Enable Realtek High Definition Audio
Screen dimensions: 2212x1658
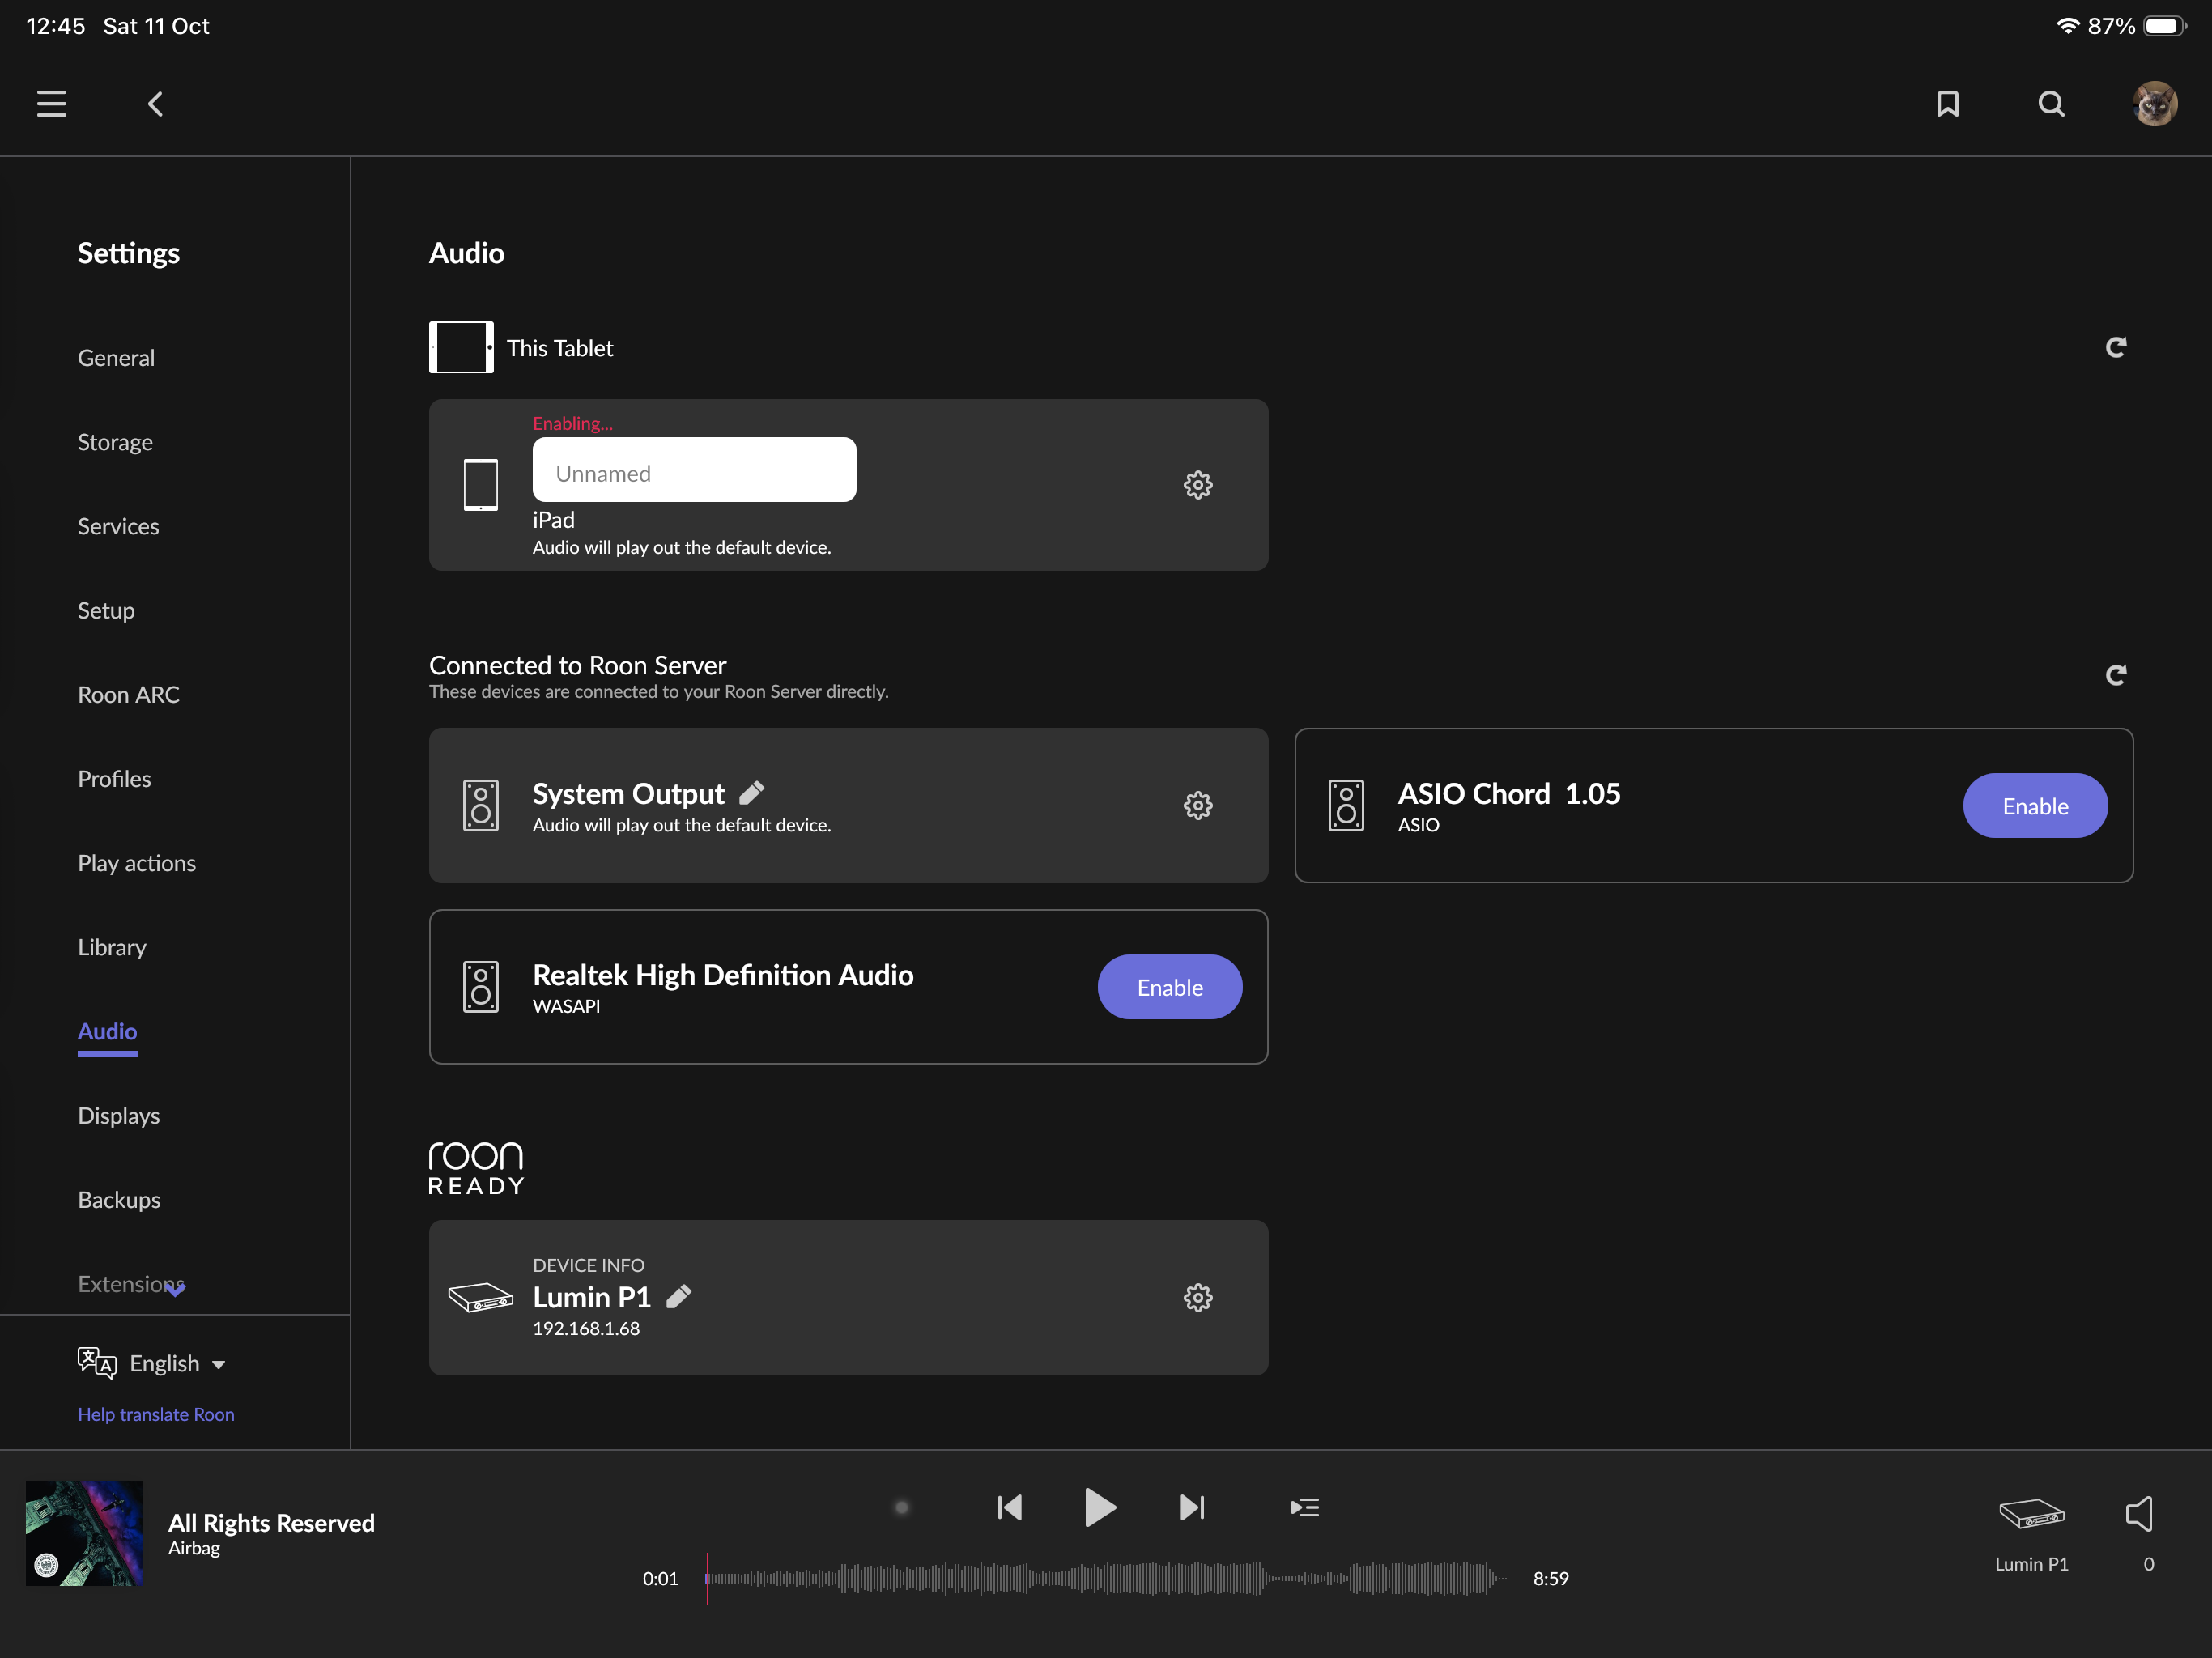(x=1169, y=987)
